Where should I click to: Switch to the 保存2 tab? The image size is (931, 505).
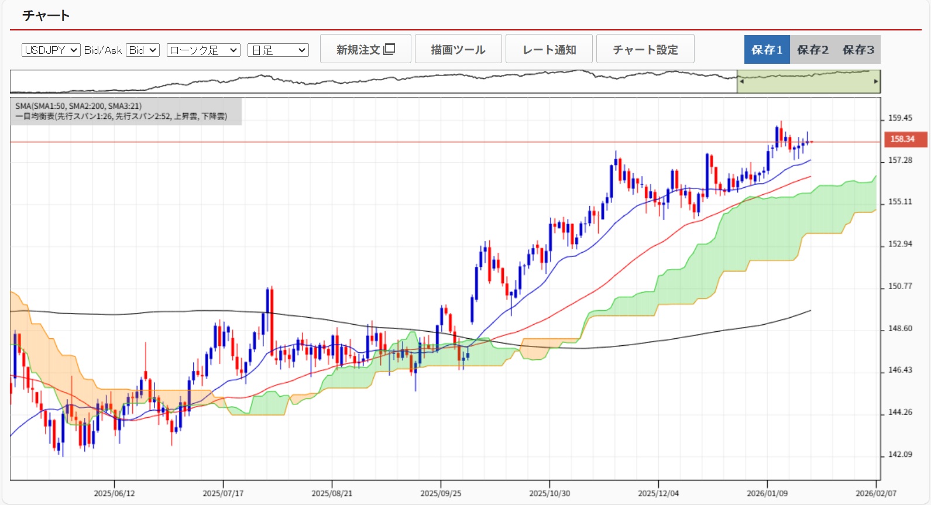(x=812, y=50)
